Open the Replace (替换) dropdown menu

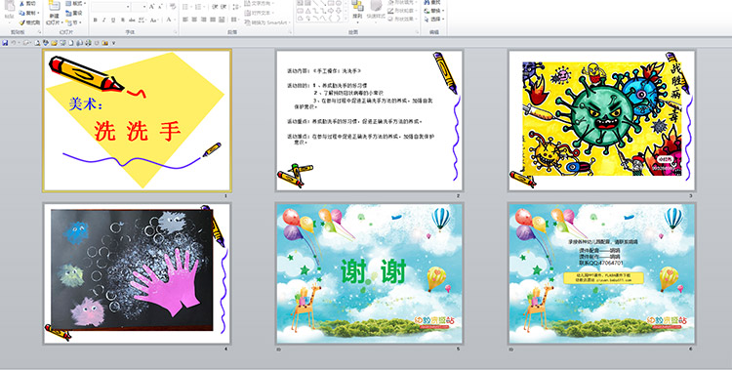coord(434,11)
